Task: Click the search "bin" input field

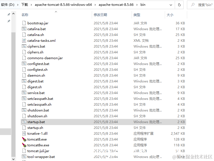Action: click(200, 5)
